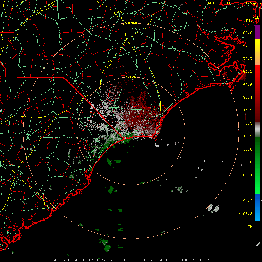Click the -94.2 velocity legend value
This screenshot has height=262, width=262.
coord(247,201)
